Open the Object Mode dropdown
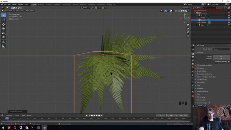 [8, 11]
